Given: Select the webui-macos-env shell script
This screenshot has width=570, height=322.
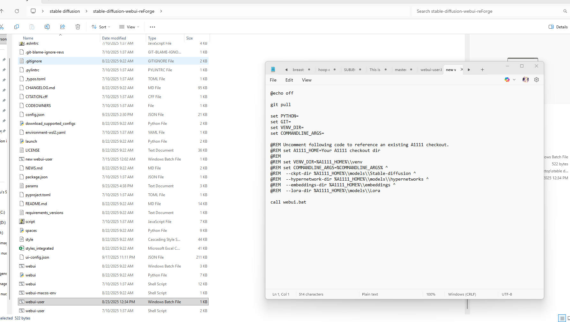Looking at the screenshot, I should tap(113, 293).
